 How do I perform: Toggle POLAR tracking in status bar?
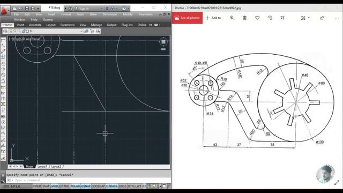(75, 186)
